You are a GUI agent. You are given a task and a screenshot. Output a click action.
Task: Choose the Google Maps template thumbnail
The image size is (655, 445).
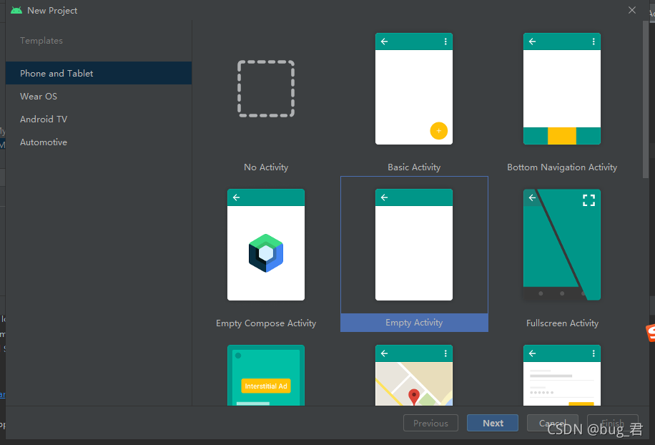pos(414,375)
